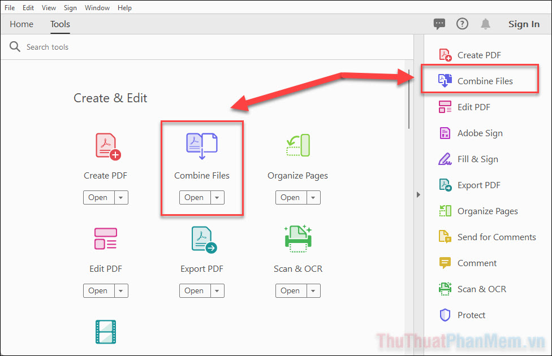This screenshot has width=552, height=356.
Task: Click Open under Combine Files
Action: click(195, 197)
